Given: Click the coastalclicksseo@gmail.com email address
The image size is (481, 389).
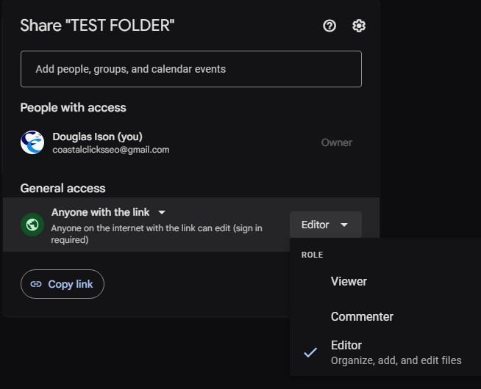Looking at the screenshot, I should coord(110,150).
